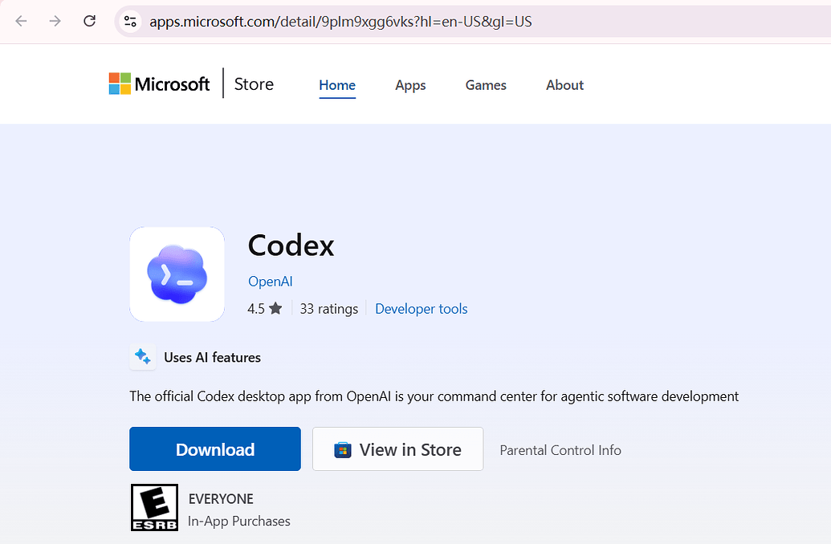Click the AI sparkle icon beside Uses AI features

(x=143, y=357)
